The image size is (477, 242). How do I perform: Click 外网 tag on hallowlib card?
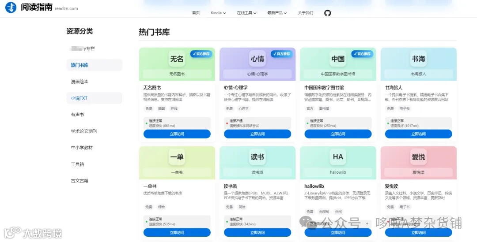tap(338, 212)
